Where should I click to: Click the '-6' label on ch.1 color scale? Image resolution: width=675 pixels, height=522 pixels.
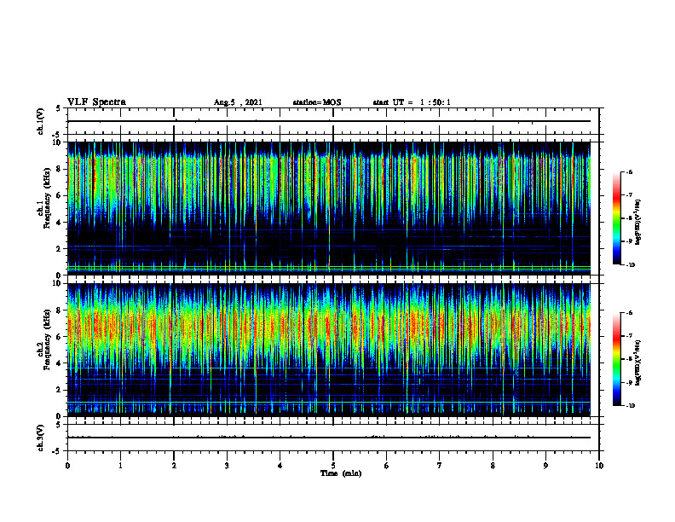point(629,172)
